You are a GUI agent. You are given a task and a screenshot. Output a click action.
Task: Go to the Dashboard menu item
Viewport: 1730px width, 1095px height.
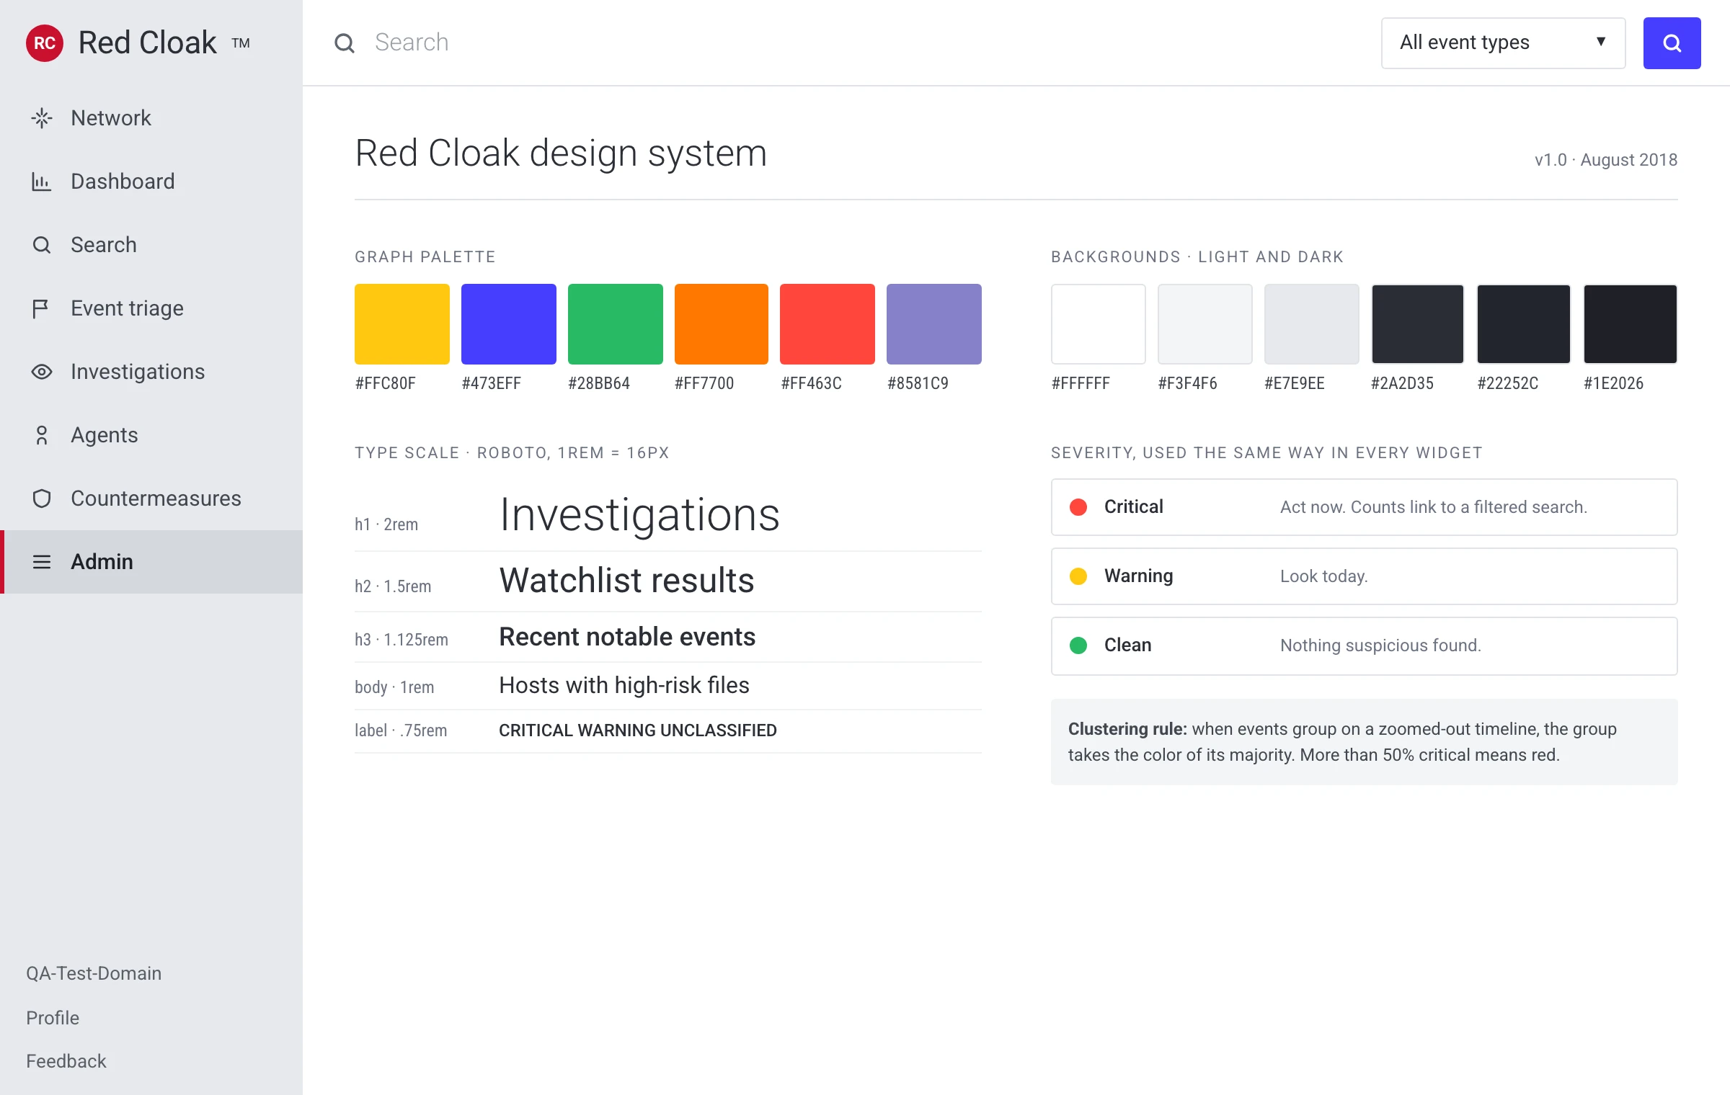click(x=151, y=182)
